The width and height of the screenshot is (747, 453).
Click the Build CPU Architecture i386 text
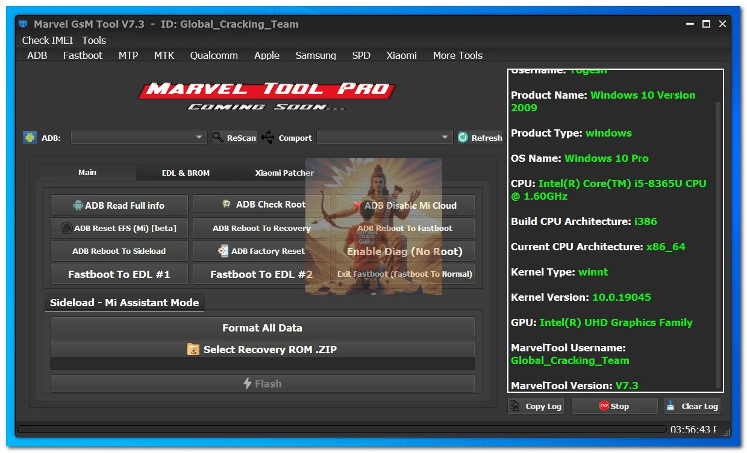click(584, 221)
